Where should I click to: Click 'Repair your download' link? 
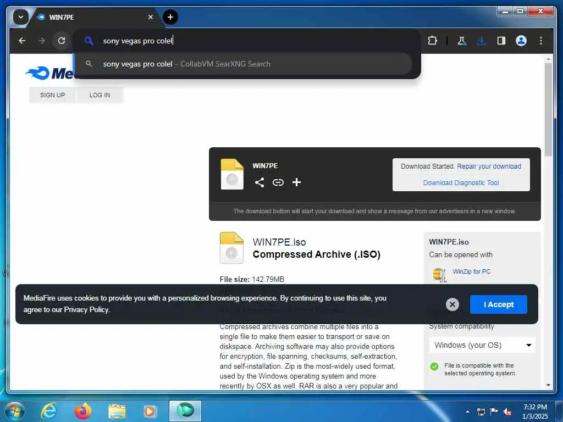click(x=489, y=166)
